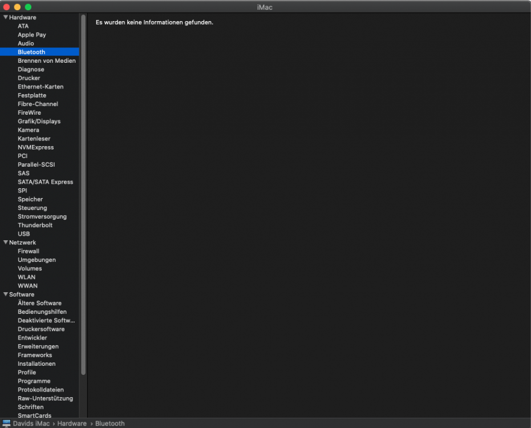Viewport: 531px width, 428px height.
Task: Select the SAS entry
Action: tap(23, 173)
